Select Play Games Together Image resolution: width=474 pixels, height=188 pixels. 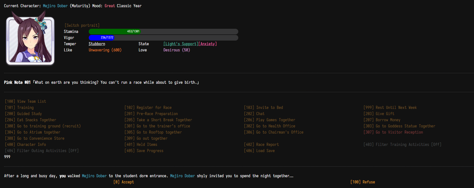[x=270, y=120]
